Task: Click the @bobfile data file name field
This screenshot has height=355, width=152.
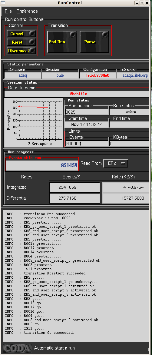Action: click(77, 94)
